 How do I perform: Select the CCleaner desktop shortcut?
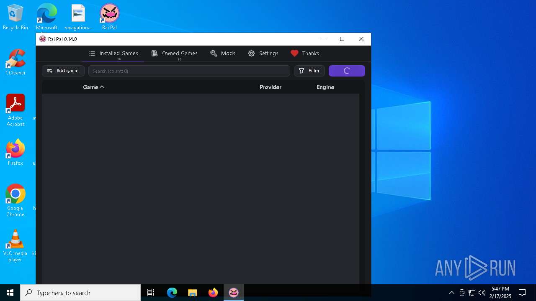point(15,62)
